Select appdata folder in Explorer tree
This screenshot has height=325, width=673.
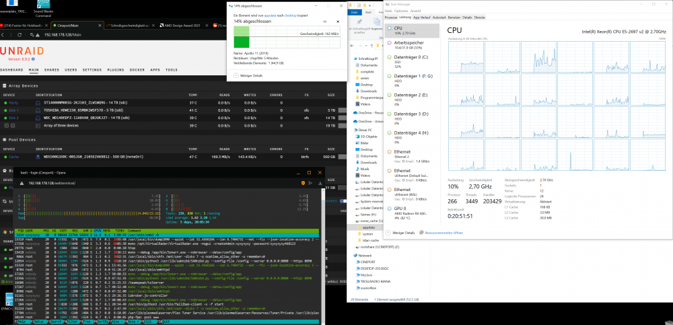point(367,227)
